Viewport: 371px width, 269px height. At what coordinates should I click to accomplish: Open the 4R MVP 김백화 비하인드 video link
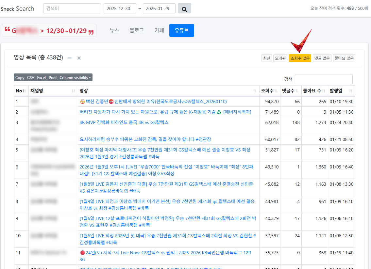(x=124, y=122)
